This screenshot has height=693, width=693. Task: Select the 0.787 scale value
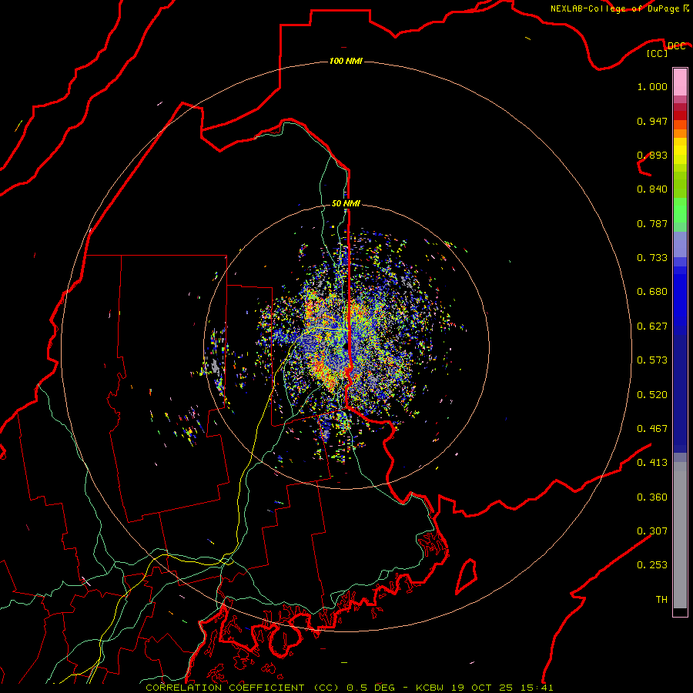[x=652, y=223]
